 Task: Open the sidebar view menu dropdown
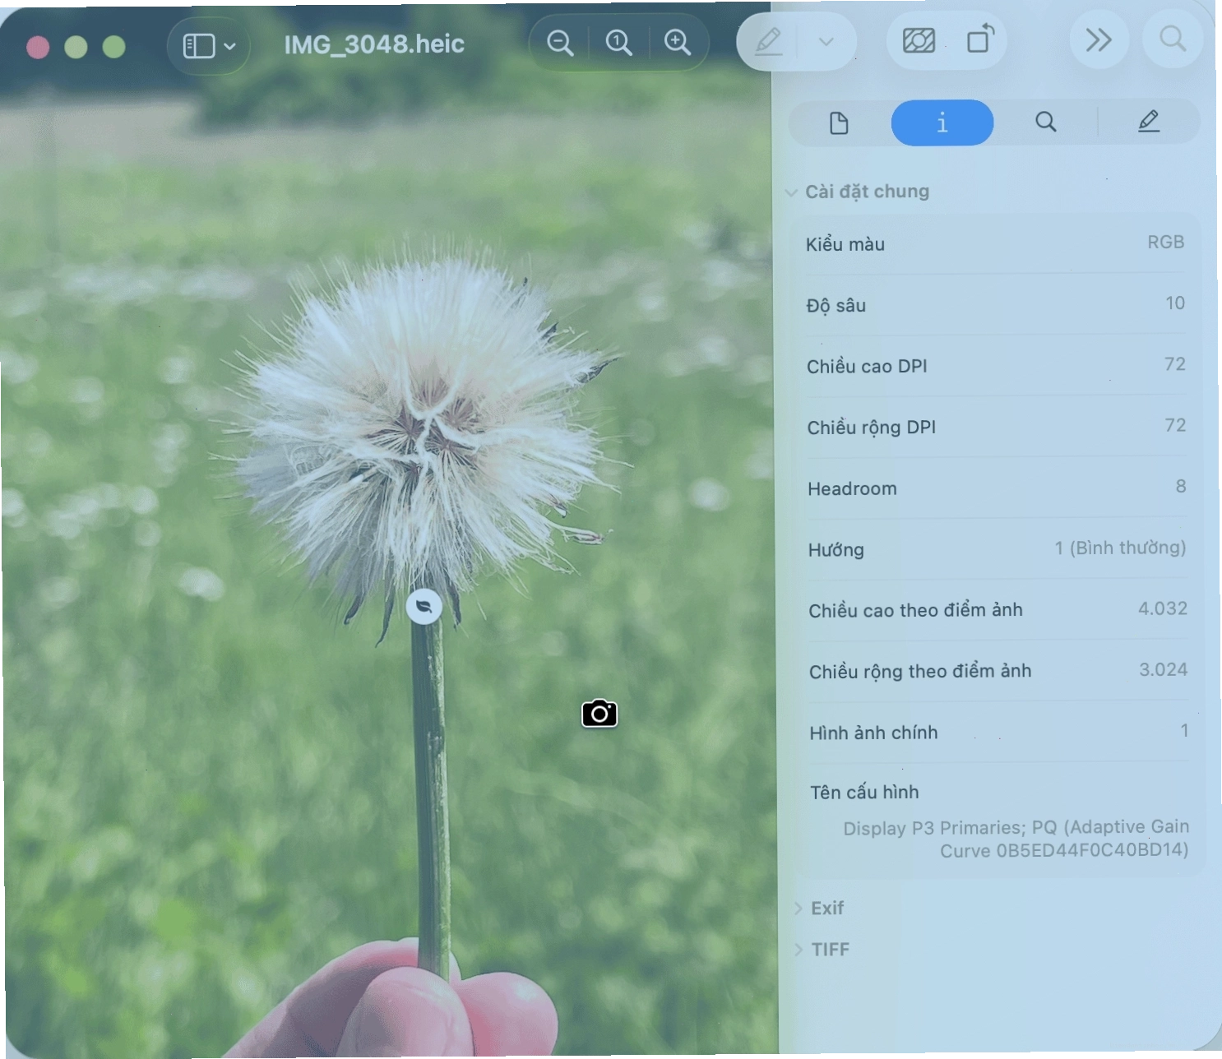[x=209, y=45]
